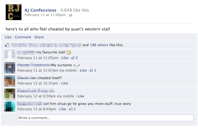This screenshot has width=198, height=130.
Task: Share the RJ Confessions post
Action: click(x=39, y=37)
